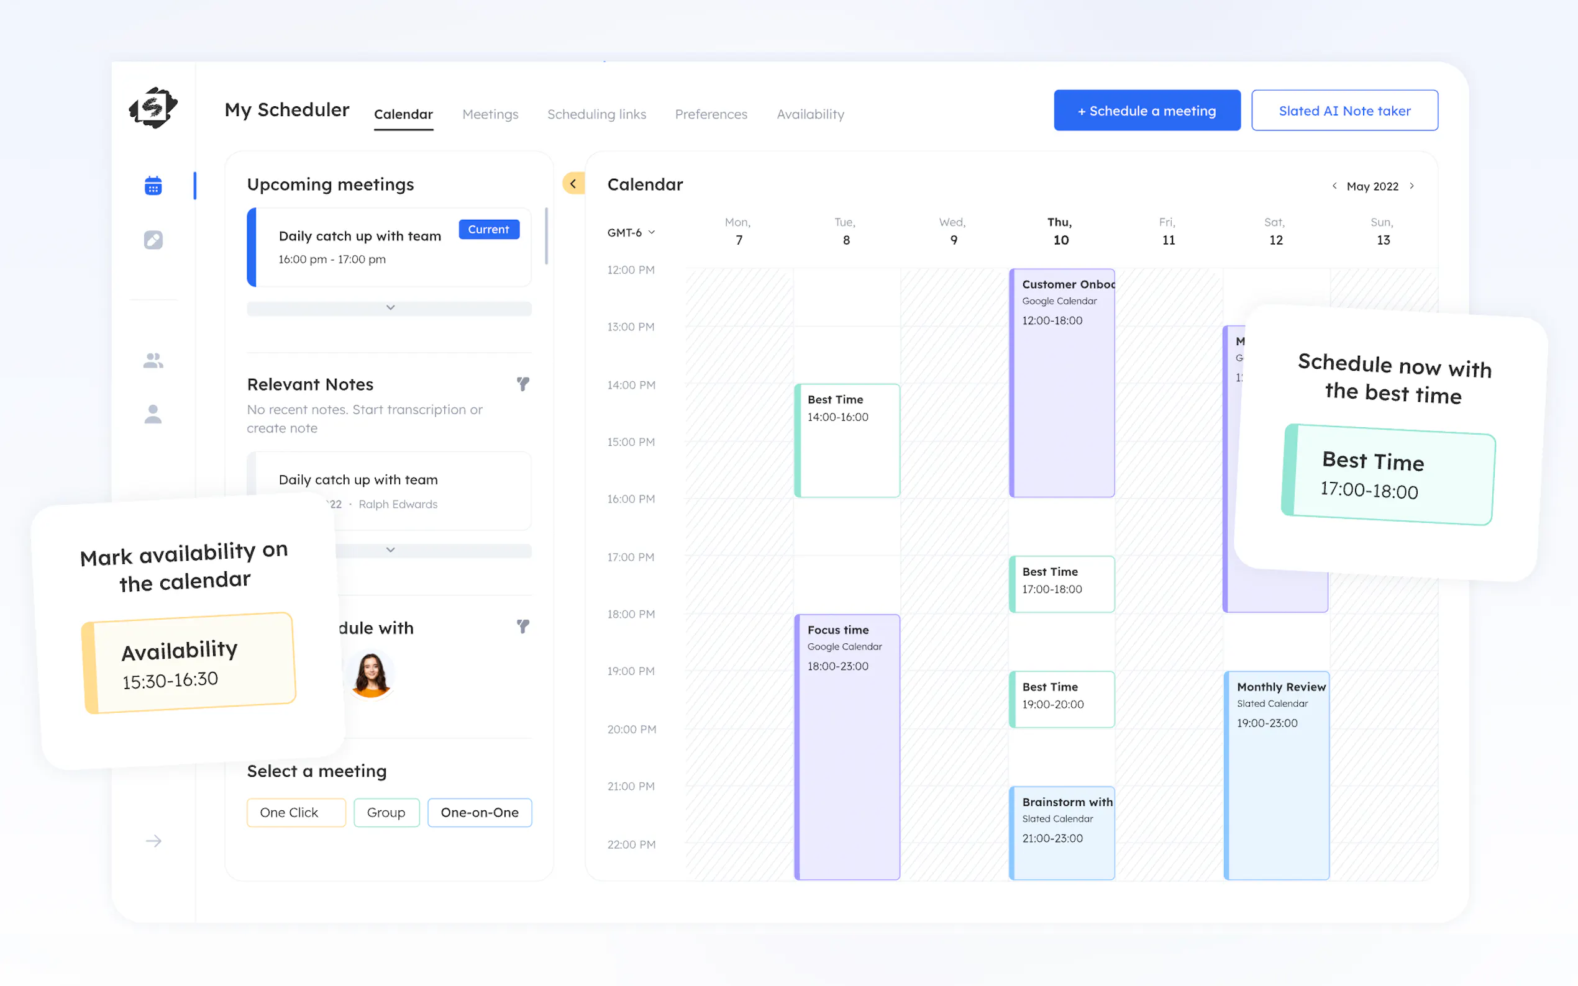This screenshot has width=1578, height=986.
Task: Click Schedule a meeting button
Action: (x=1147, y=111)
